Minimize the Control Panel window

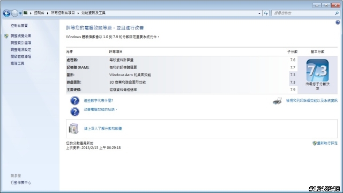(x=317, y=5)
